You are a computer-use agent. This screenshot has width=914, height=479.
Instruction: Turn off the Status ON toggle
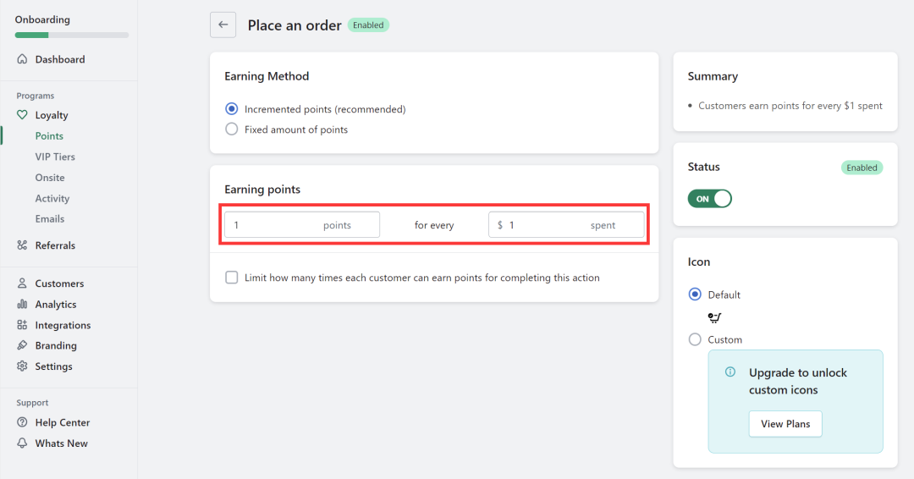(709, 199)
